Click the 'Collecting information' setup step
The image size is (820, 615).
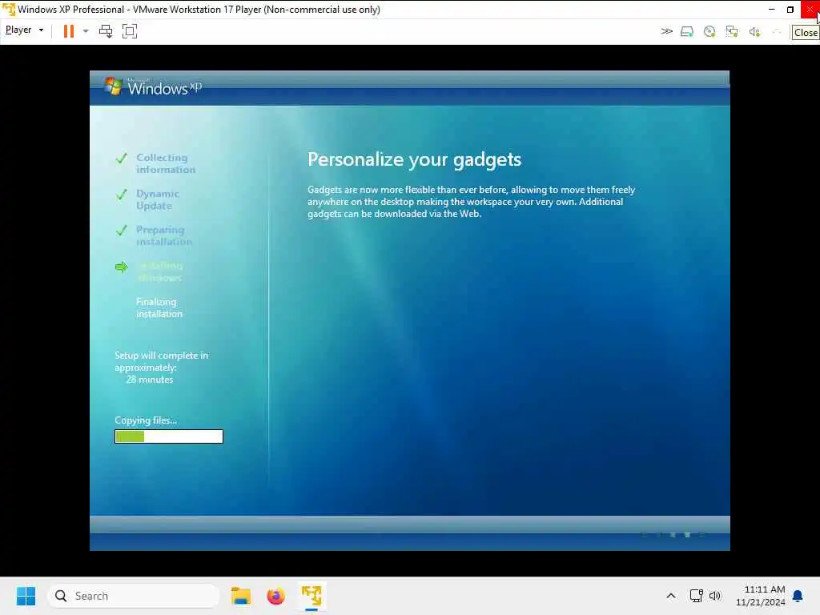coord(165,163)
